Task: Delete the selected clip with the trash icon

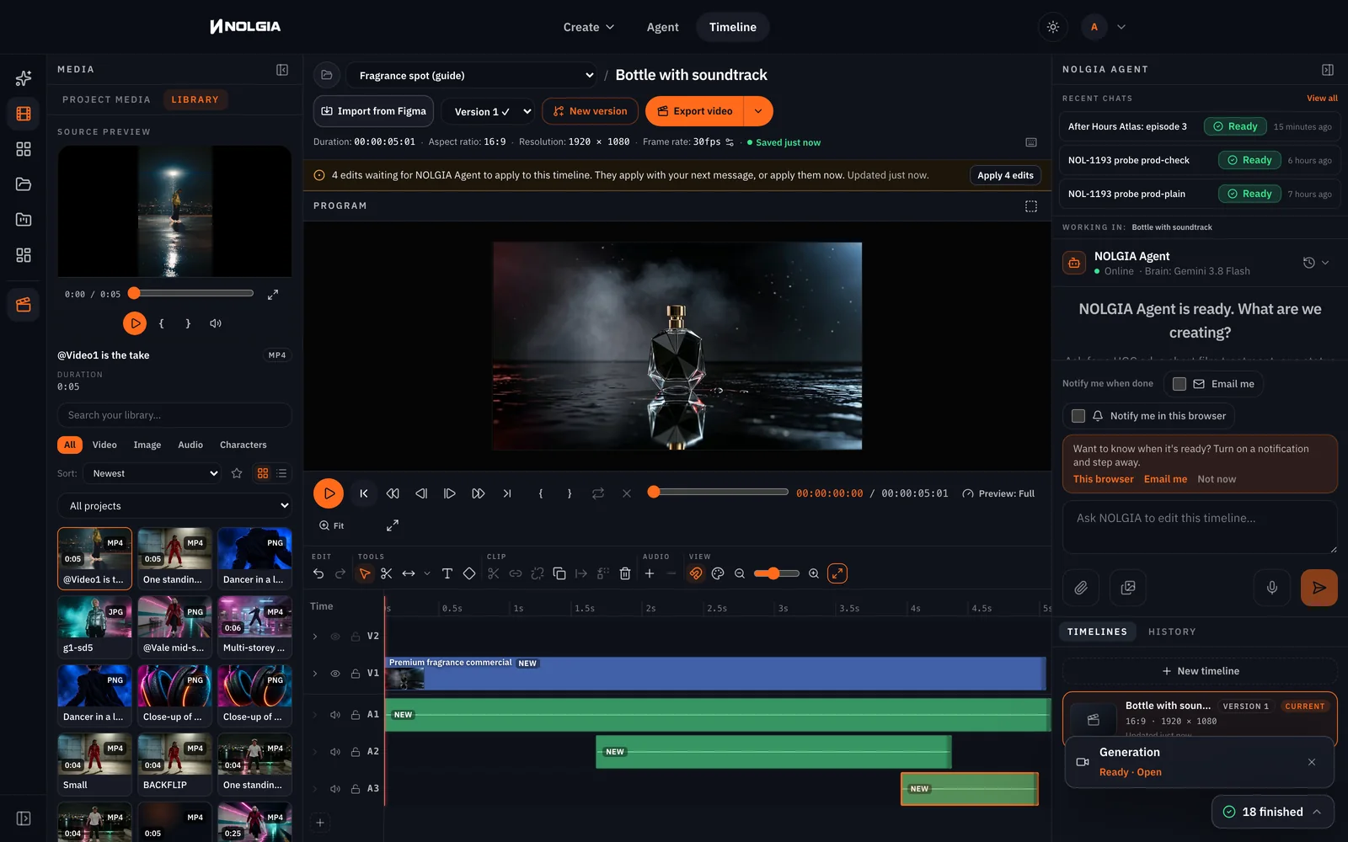Action: 625,573
